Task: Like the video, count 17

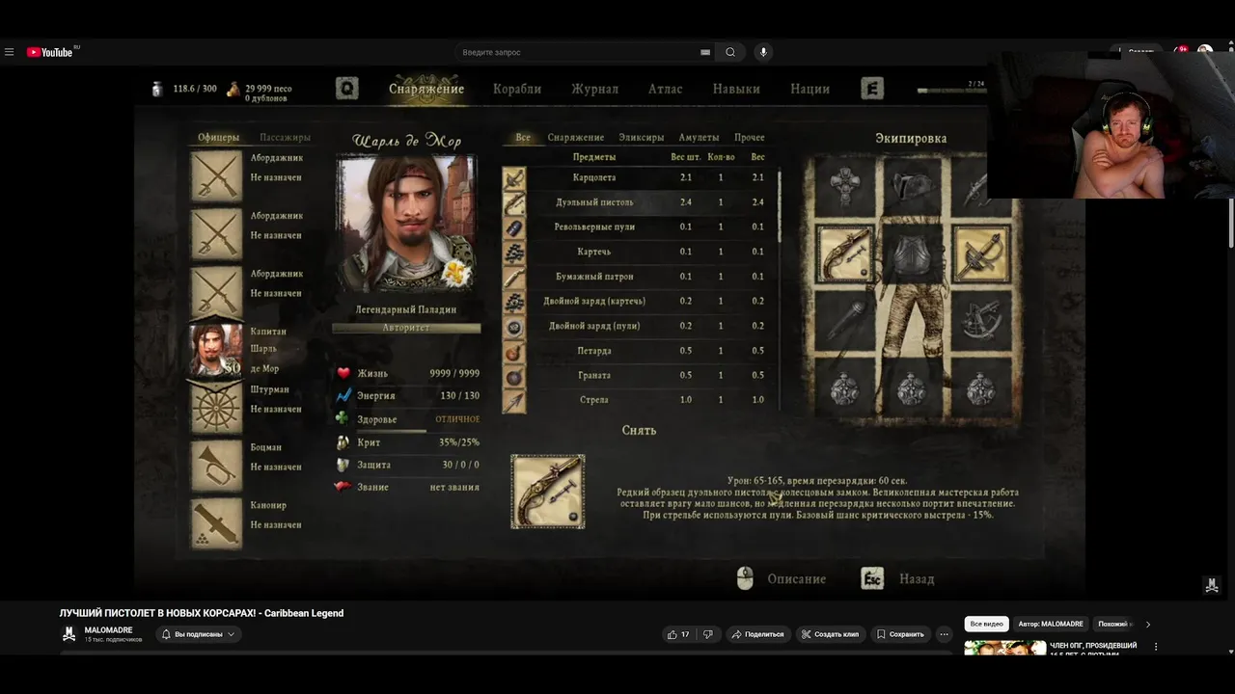Action: [x=677, y=634]
